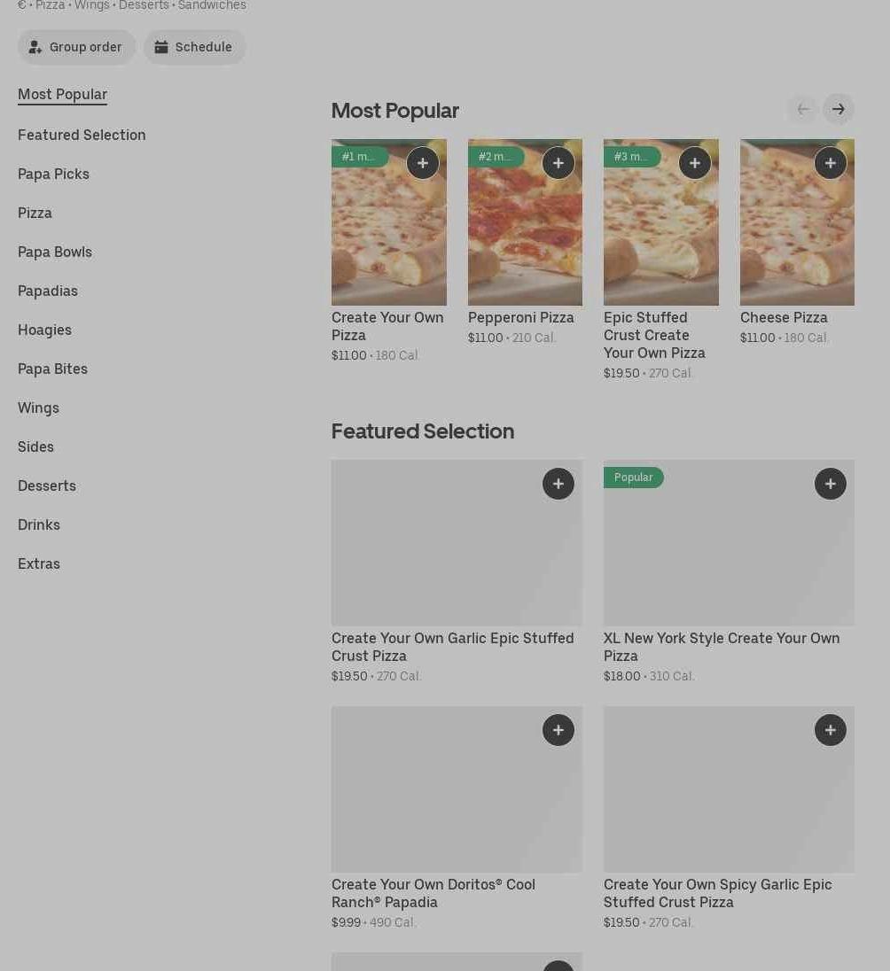Click the previous arrow in Most Popular
Viewport: 890px width, 971px height.
(x=803, y=109)
